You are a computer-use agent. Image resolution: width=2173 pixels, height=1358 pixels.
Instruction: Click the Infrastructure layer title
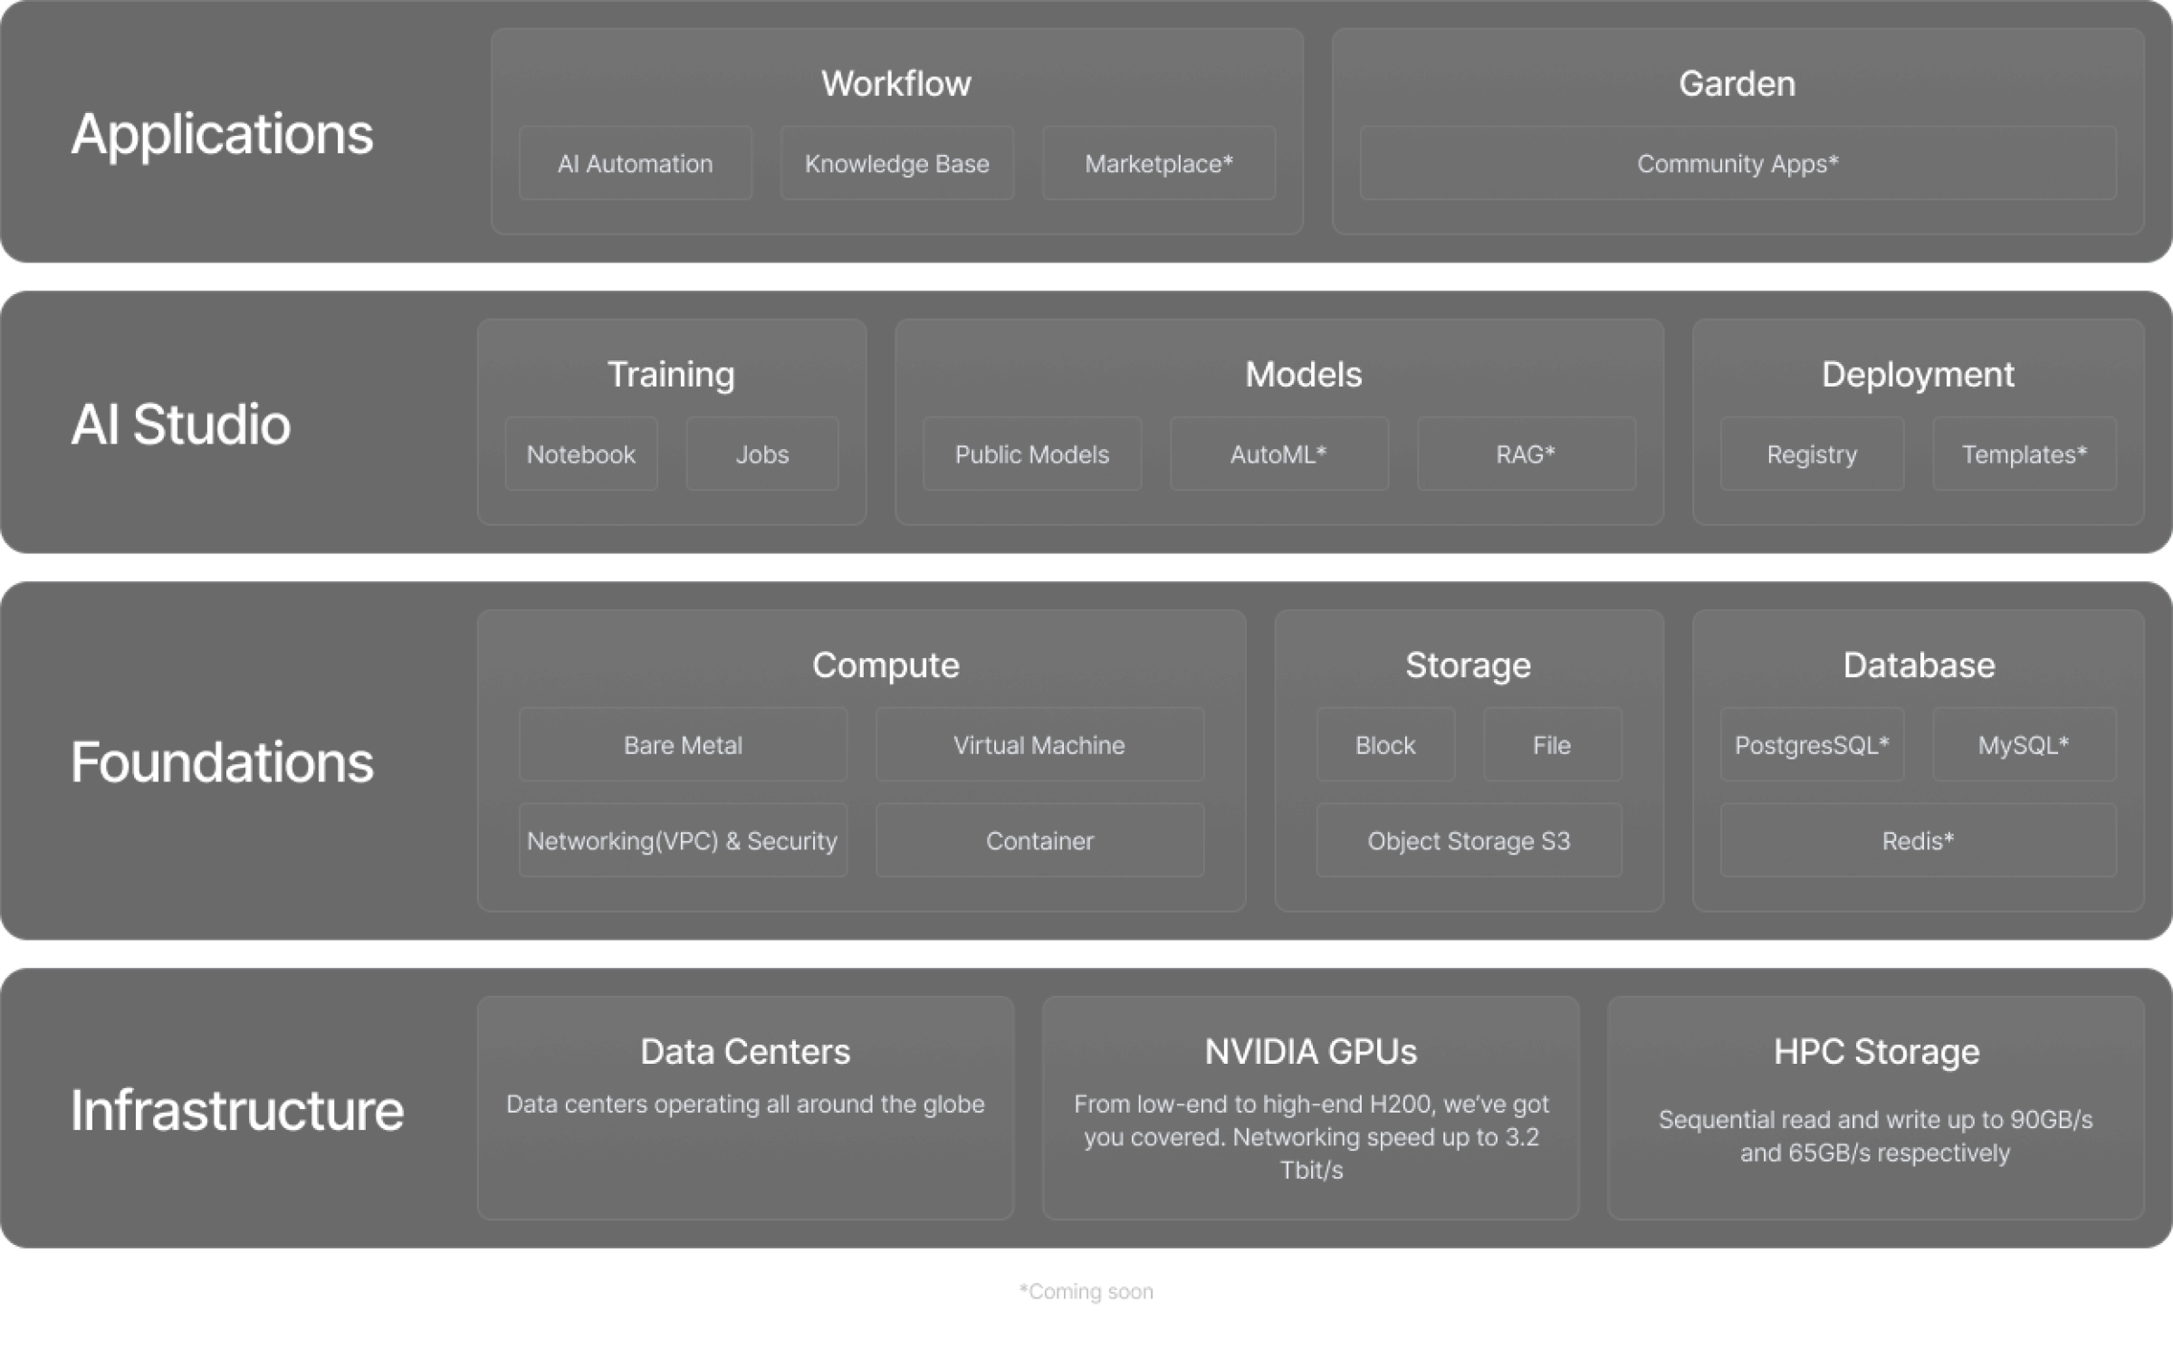(x=237, y=1109)
